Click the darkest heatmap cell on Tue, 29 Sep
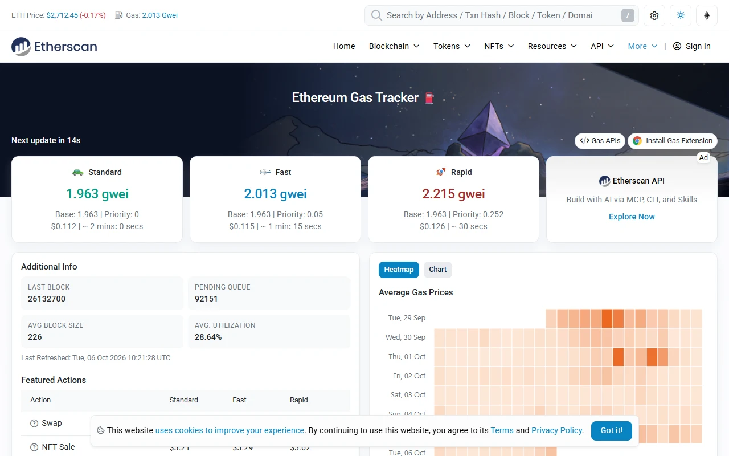Viewport: 729px width, 456px height. click(x=607, y=318)
